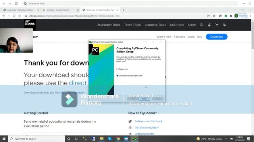Image resolution: width=254 pixels, height=142 pixels.
Task: Open the Team Tools menu
Action: tap(132, 25)
